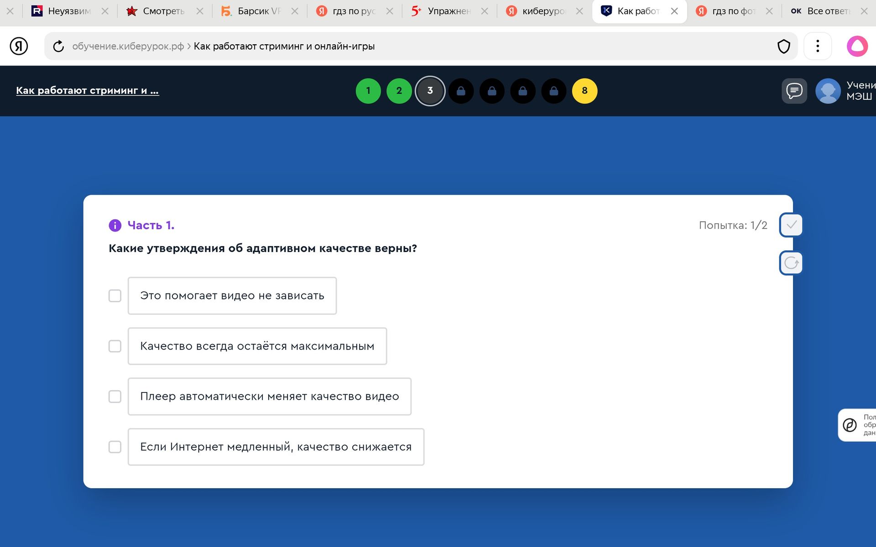
Task: Go to completed step 1
Action: pos(368,91)
